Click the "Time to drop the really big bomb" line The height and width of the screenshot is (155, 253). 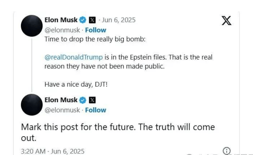pyautogui.click(x=95, y=39)
